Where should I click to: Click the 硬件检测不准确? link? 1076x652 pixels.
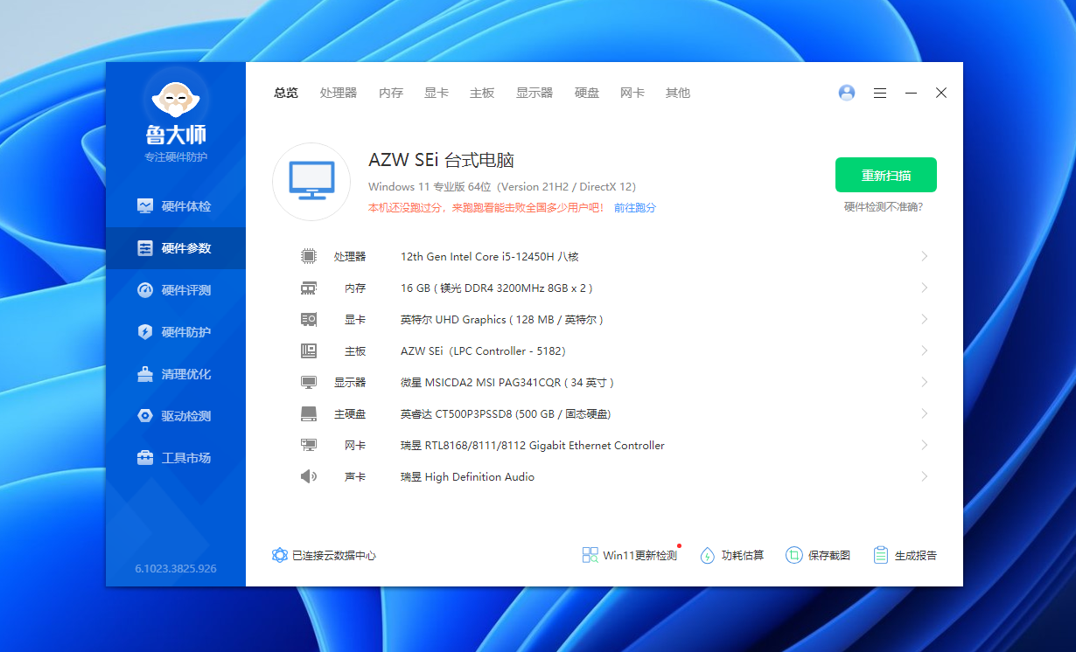coord(884,207)
